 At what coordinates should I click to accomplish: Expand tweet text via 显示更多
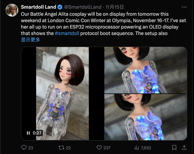pyautogui.click(x=30, y=40)
